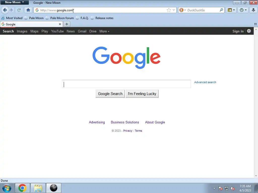Open the Home page button
The height and width of the screenshot is (193, 258).
click(x=28, y=10)
